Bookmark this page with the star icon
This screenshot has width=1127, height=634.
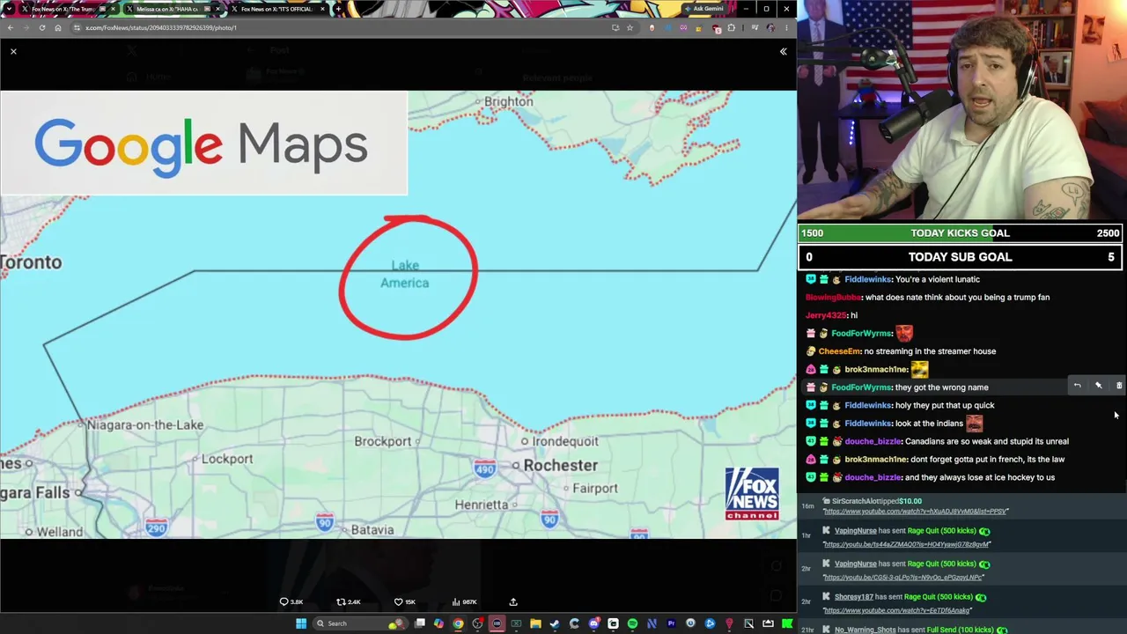(630, 27)
